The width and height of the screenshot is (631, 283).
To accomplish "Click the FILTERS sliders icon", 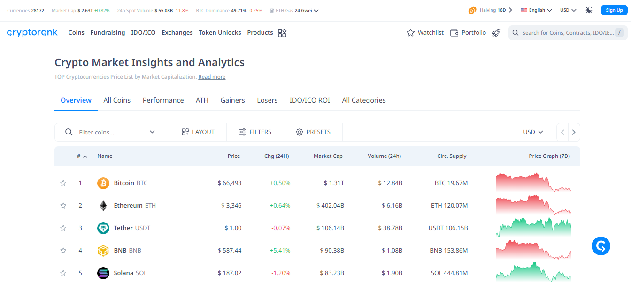I will coord(243,132).
